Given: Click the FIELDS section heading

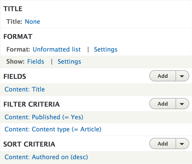Looking at the screenshot, I should [15, 77].
